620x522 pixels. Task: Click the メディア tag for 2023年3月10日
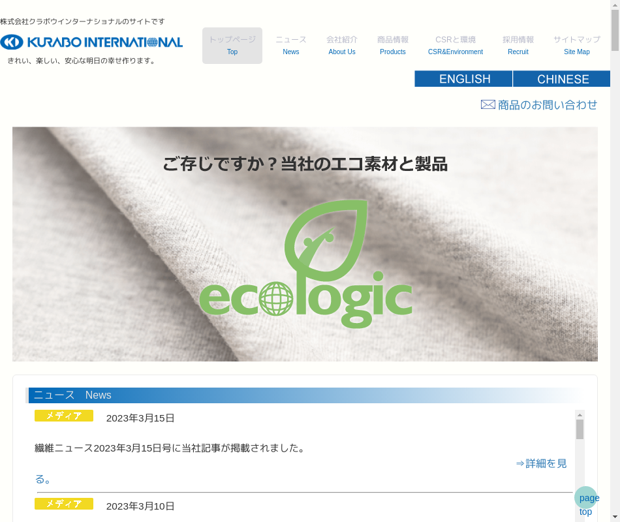(64, 504)
